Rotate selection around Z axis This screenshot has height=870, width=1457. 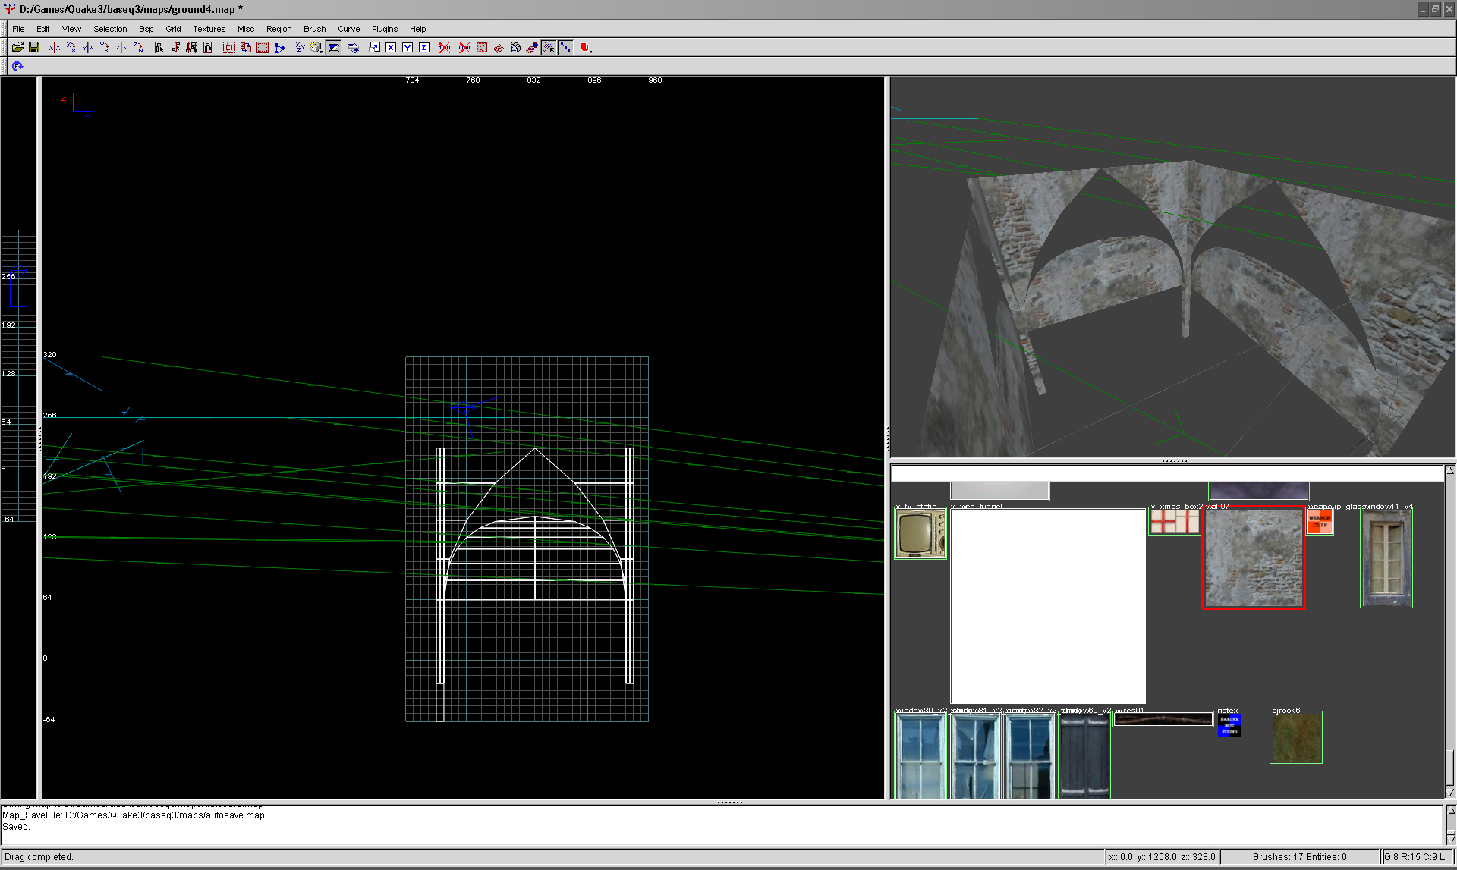coord(138,47)
